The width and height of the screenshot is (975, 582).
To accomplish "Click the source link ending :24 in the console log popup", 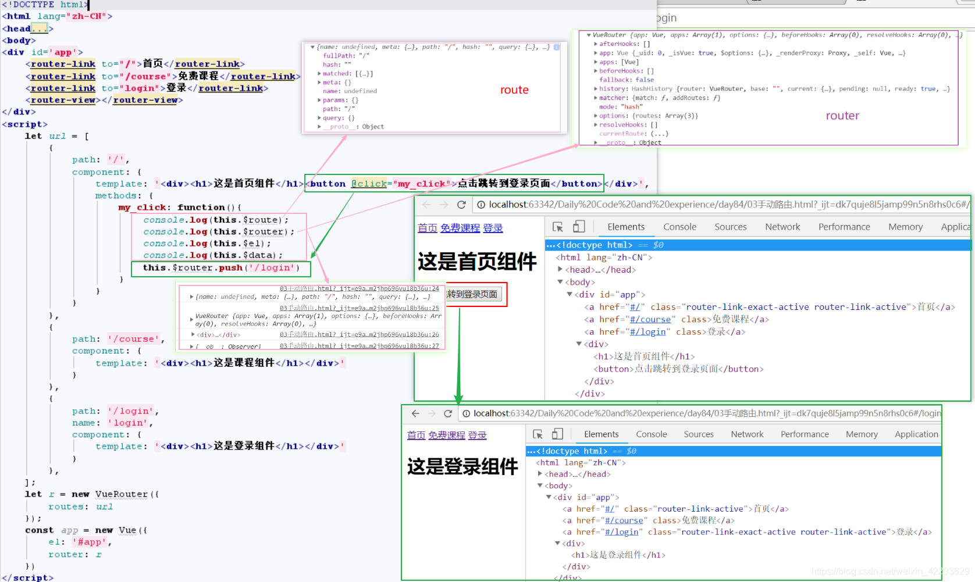I will click(x=360, y=288).
